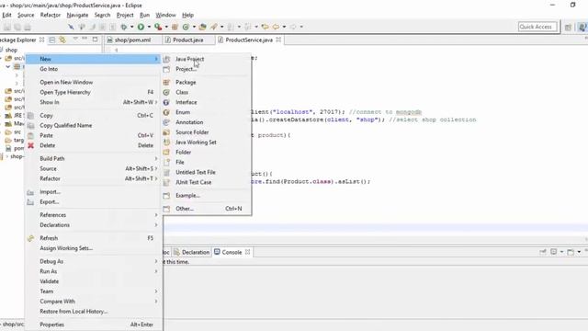Screen dimensions: 588x331
Task: Click the Search flashlight toolbar icon
Action: [214, 27]
